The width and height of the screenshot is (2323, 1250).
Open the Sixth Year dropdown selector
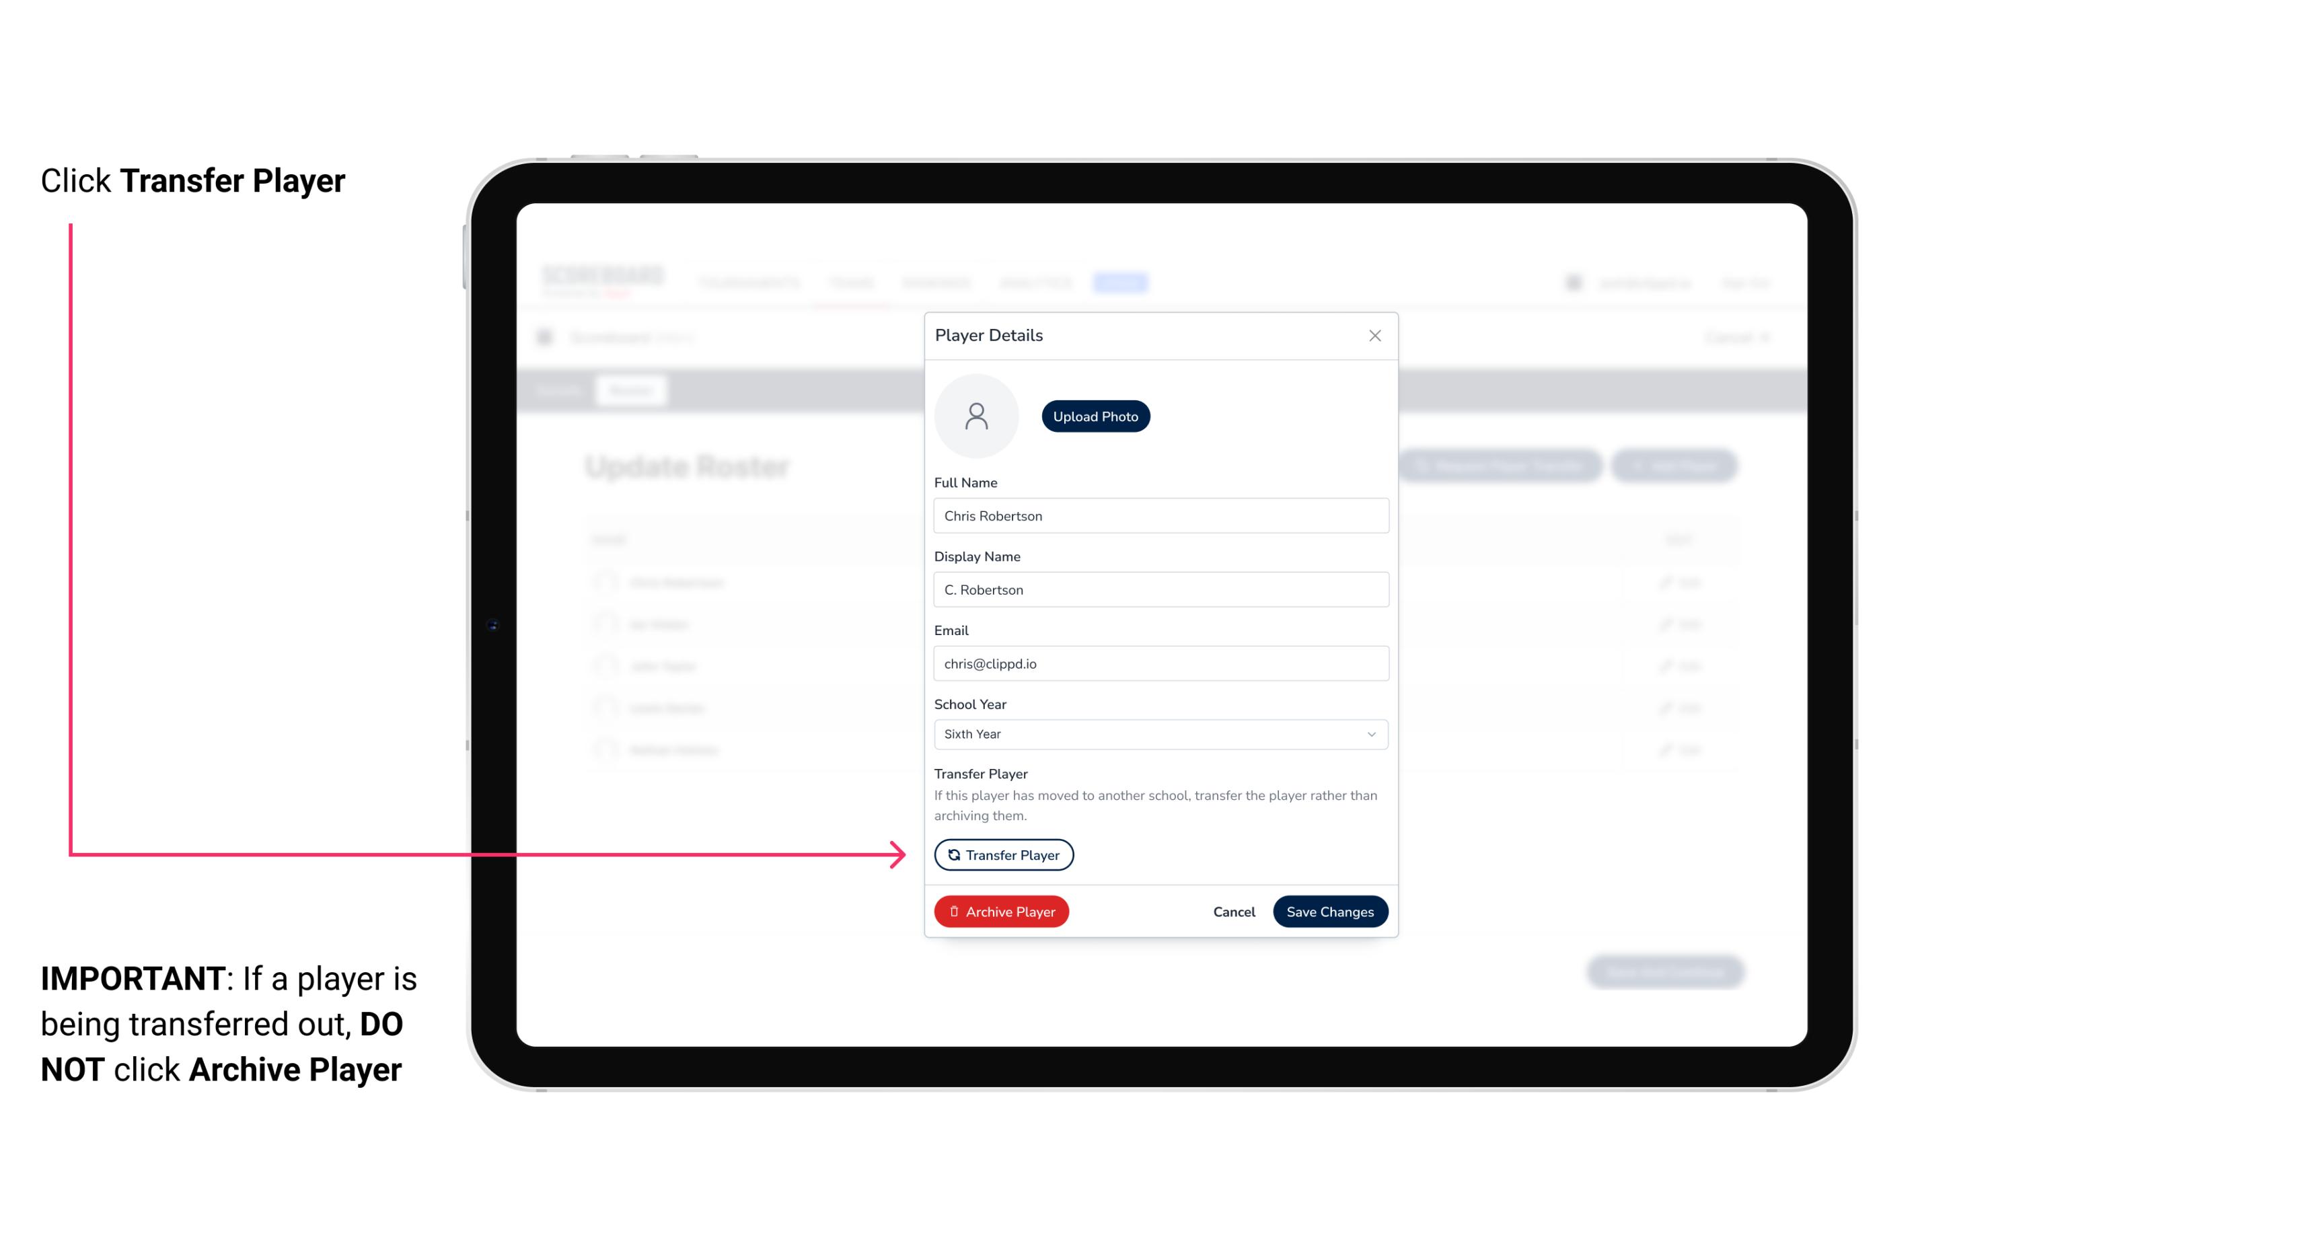tap(1159, 733)
